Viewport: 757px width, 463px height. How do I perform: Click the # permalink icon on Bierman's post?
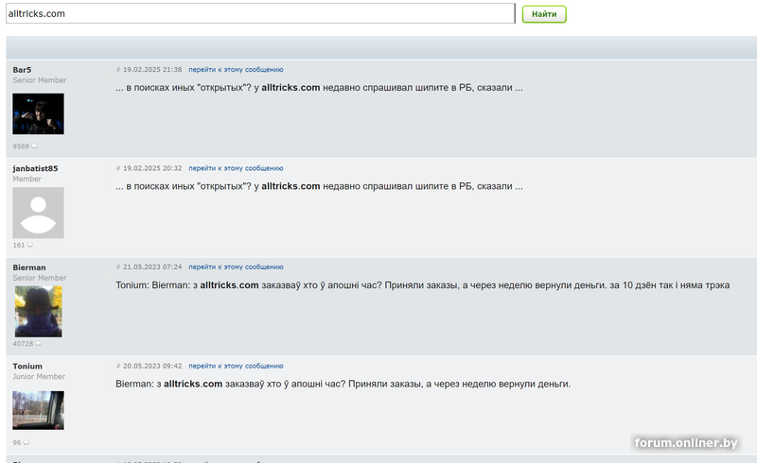(118, 267)
